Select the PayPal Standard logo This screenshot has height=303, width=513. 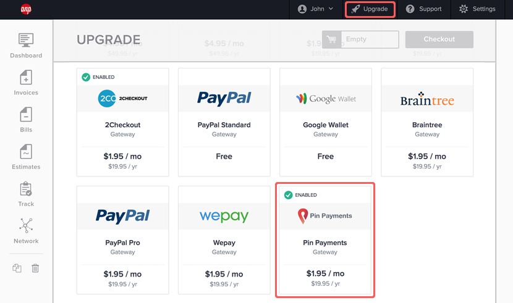pyautogui.click(x=224, y=98)
